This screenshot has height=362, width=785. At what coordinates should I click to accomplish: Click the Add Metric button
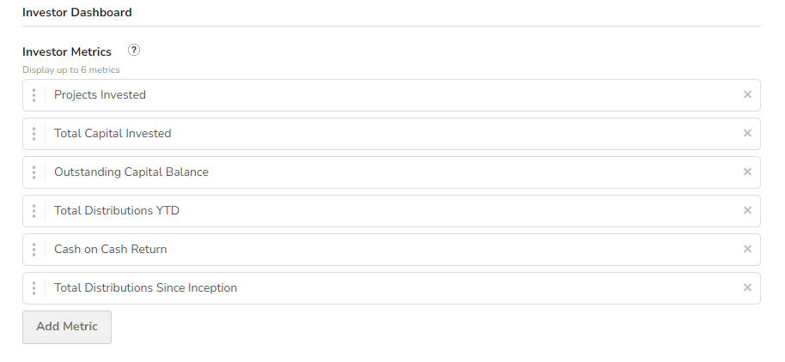[x=67, y=327]
